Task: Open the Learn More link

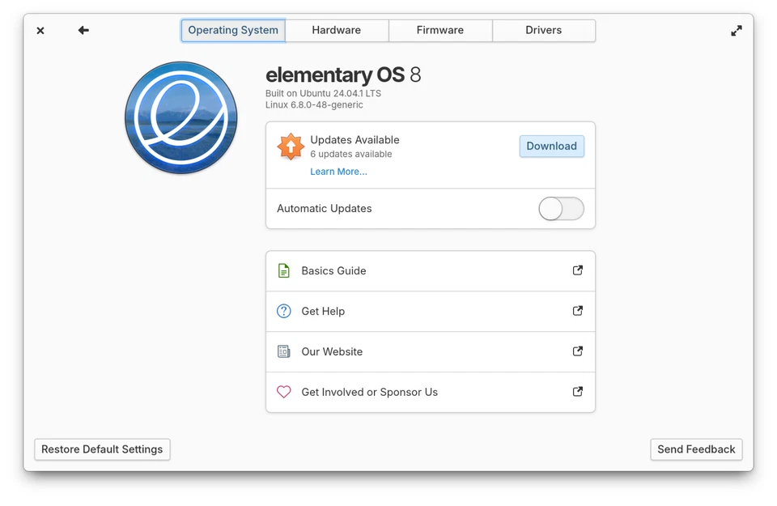Action: [x=338, y=172]
